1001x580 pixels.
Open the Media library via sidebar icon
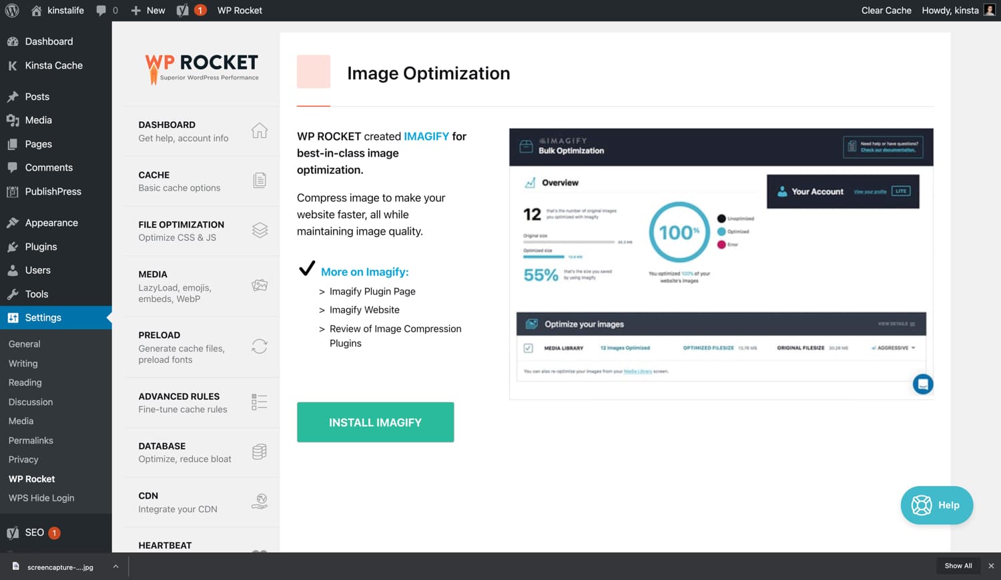point(13,120)
